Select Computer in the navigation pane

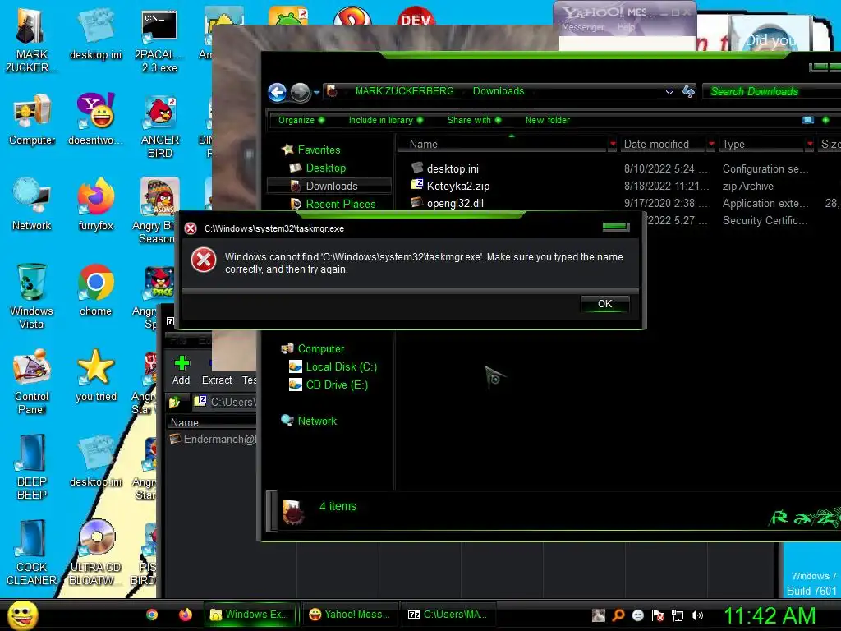pos(321,348)
